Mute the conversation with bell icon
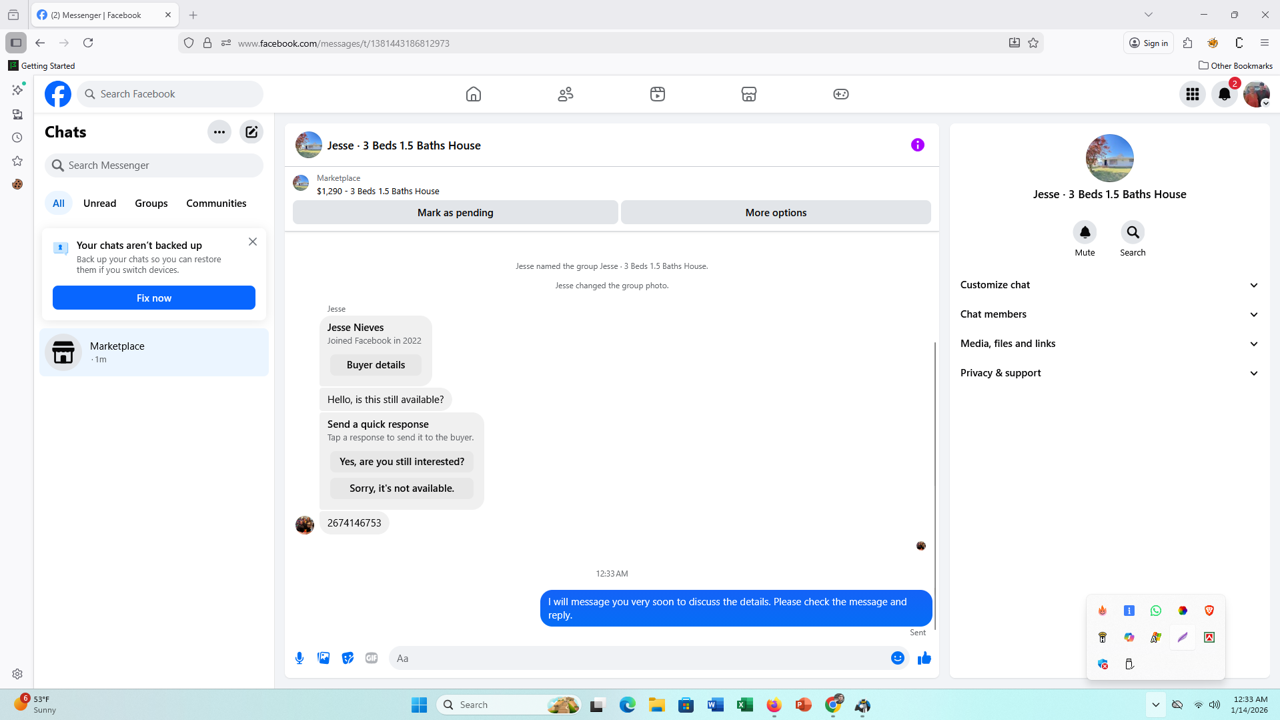 (x=1085, y=232)
